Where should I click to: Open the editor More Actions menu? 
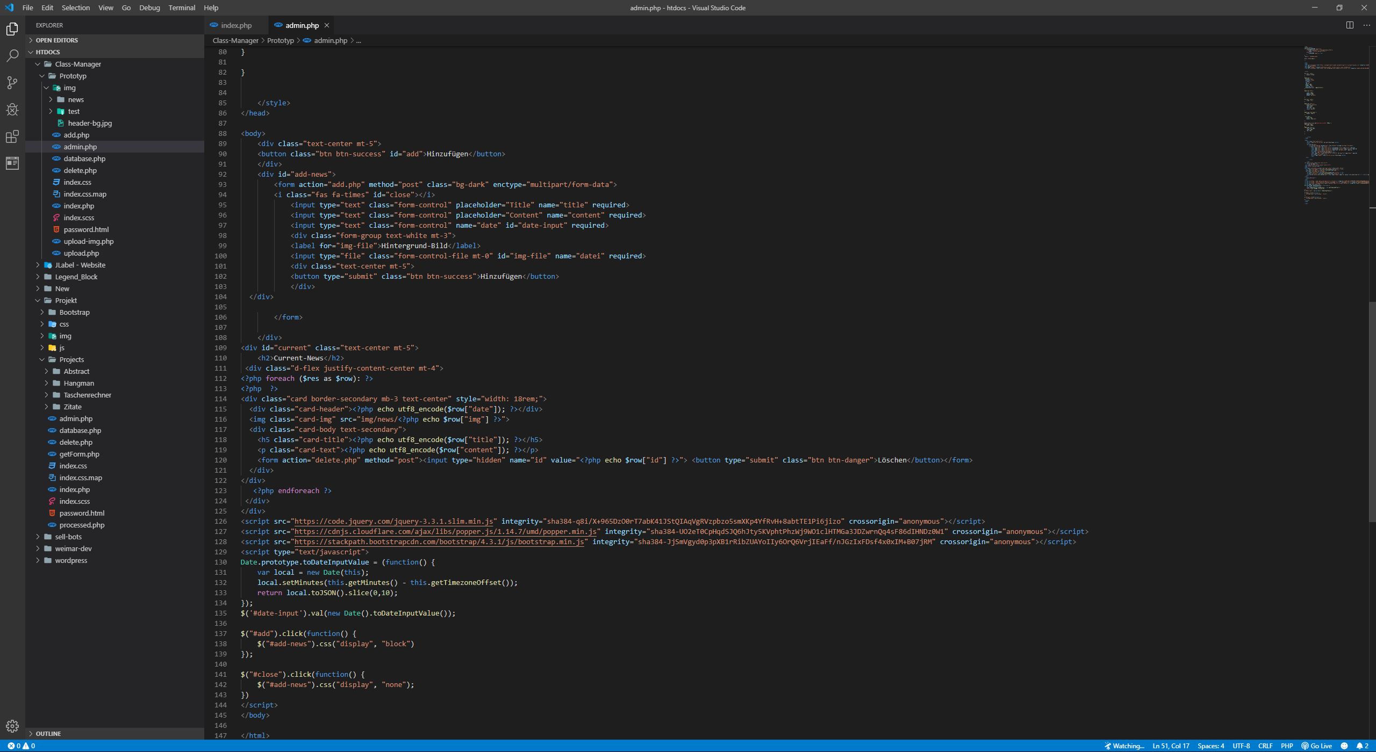[x=1366, y=25]
